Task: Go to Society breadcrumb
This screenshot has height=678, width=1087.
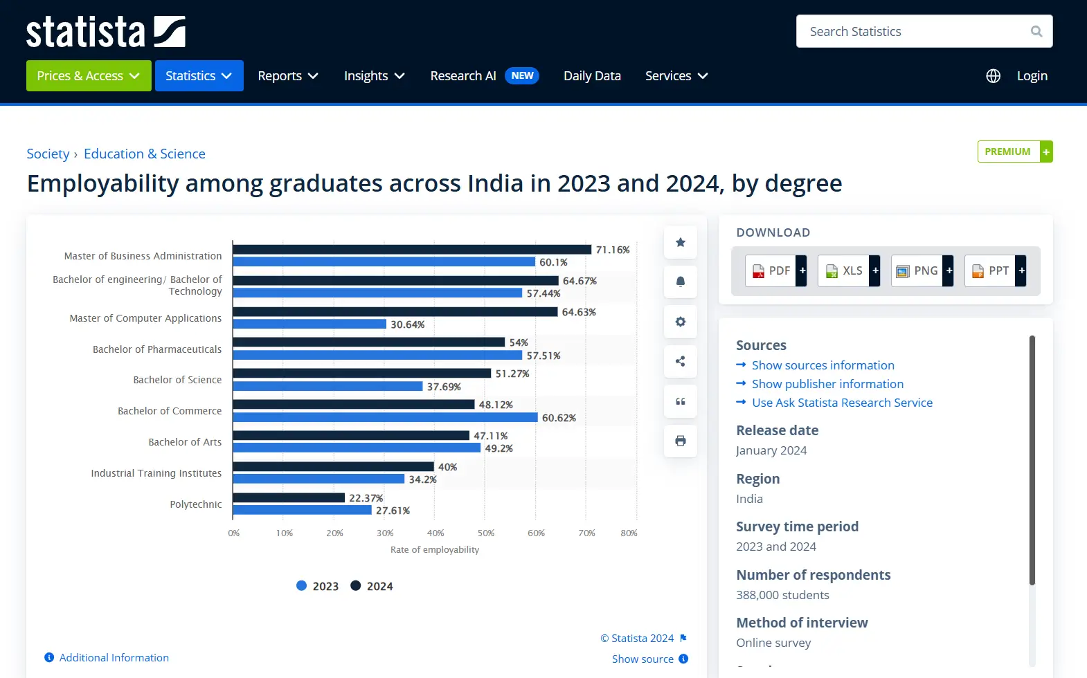Action: [x=48, y=154]
